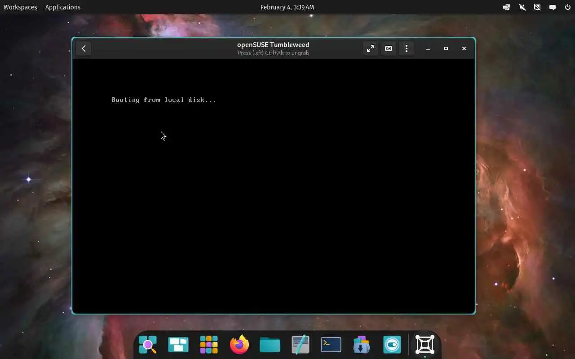Open the Applications menu in top panel

pyautogui.click(x=63, y=7)
